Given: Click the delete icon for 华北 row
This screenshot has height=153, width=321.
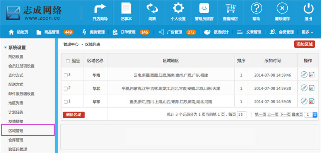Looking at the screenshot, I should (x=312, y=88).
